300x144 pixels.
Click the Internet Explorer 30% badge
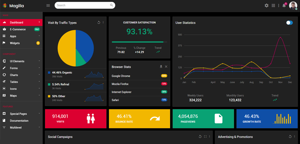[x=164, y=92]
